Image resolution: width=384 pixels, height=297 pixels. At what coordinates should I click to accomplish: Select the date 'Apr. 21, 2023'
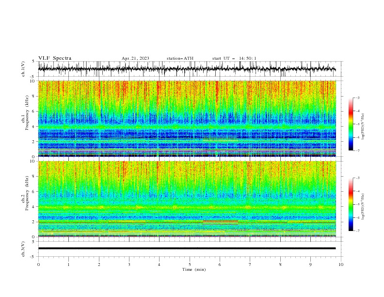tap(135, 58)
